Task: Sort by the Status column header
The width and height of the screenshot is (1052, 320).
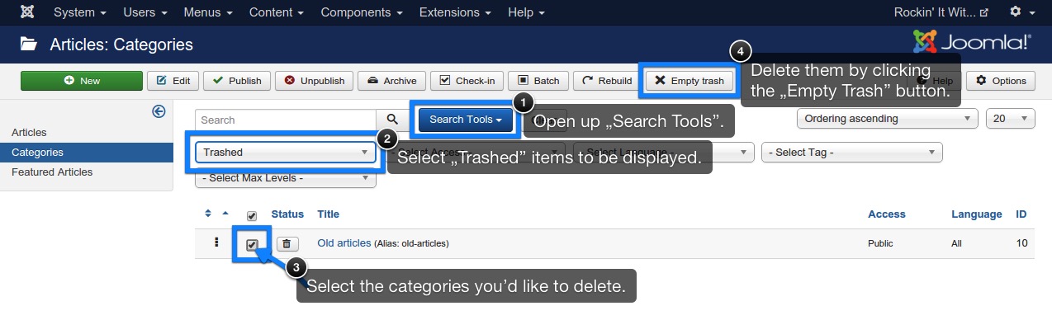Action: click(287, 214)
